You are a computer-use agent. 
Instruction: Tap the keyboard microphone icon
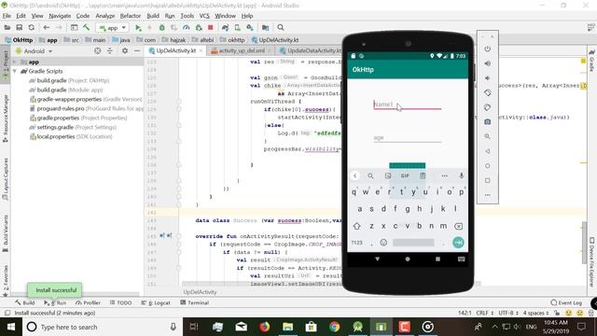click(x=461, y=175)
